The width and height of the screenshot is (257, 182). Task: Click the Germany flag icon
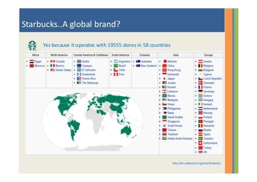pyautogui.click(x=201, y=91)
